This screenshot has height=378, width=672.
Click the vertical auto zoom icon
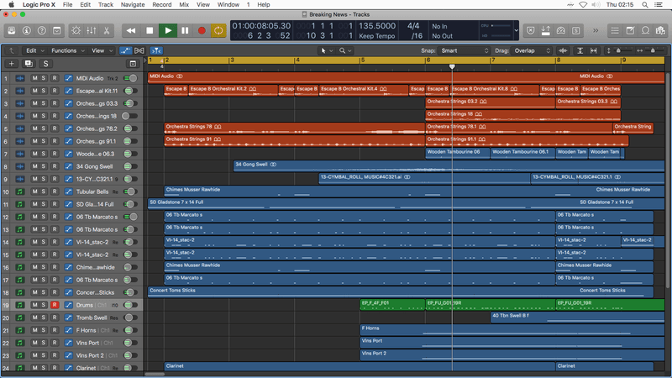click(580, 50)
